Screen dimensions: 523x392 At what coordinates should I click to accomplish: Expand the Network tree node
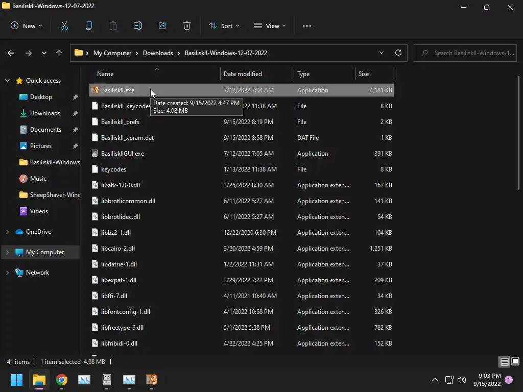pyautogui.click(x=7, y=273)
